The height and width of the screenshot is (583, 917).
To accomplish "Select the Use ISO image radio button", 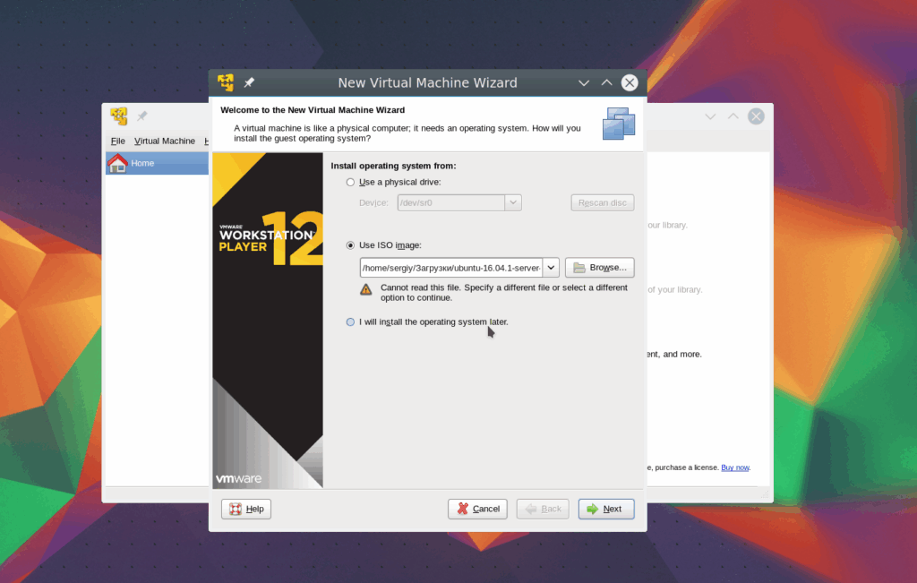I will tap(350, 245).
